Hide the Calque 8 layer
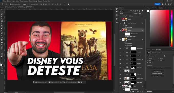This screenshot has height=93, width=174. point(120,30)
